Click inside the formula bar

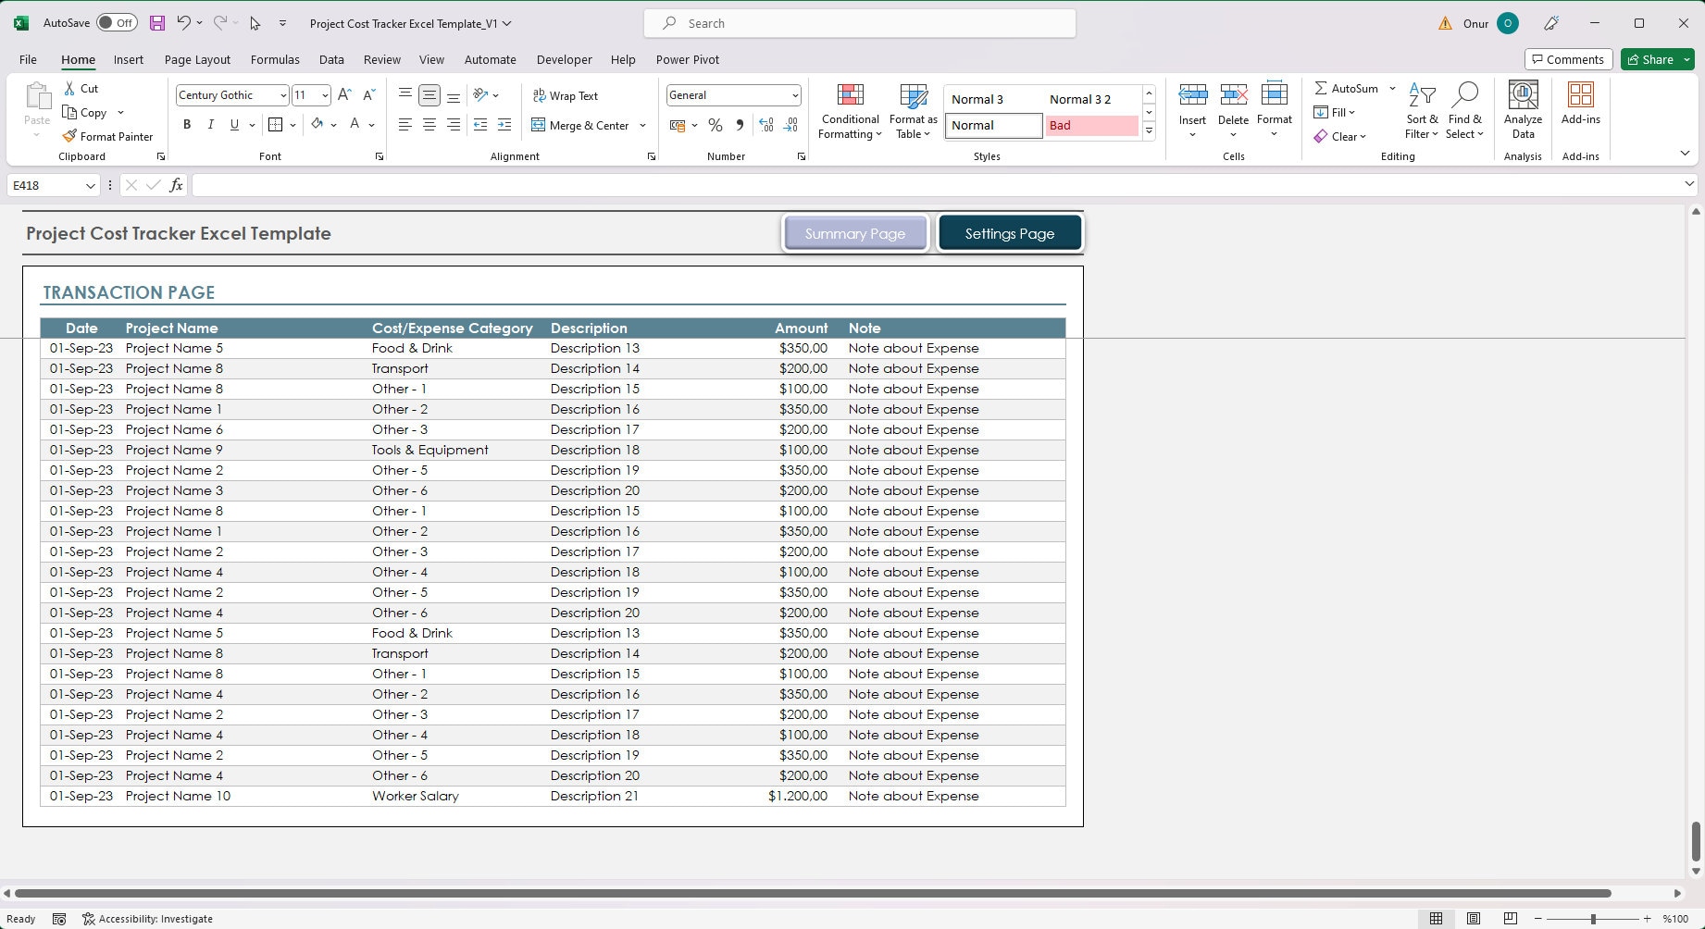coord(648,185)
